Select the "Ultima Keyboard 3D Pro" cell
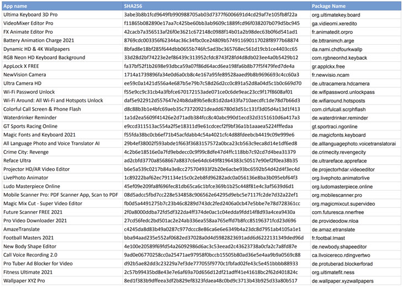 [30, 15]
